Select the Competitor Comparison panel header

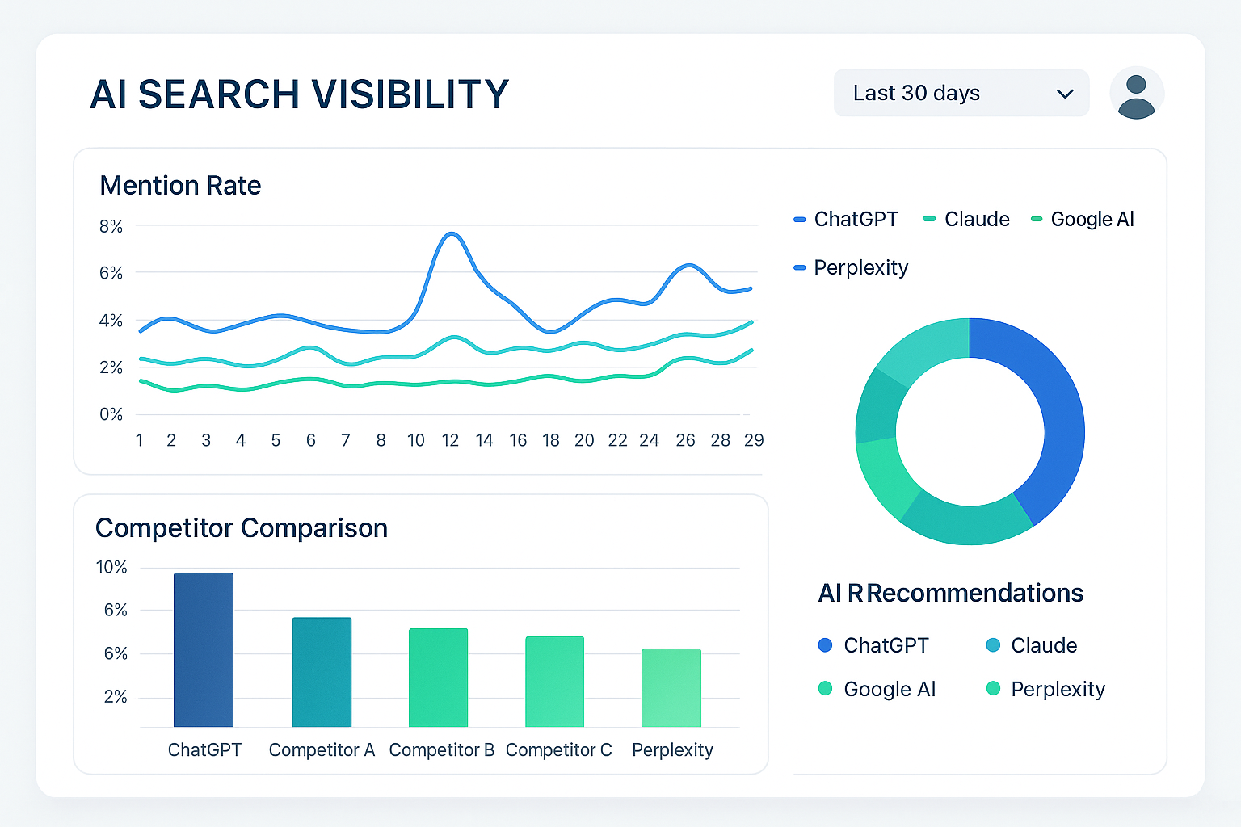(x=242, y=528)
